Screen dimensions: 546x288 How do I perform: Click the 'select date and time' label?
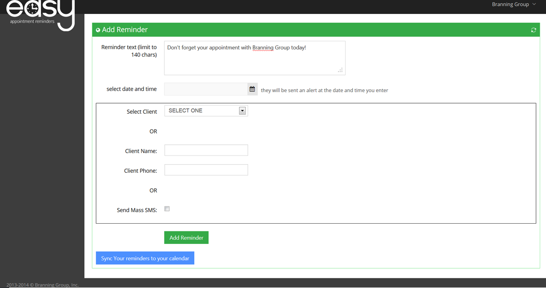click(x=132, y=89)
